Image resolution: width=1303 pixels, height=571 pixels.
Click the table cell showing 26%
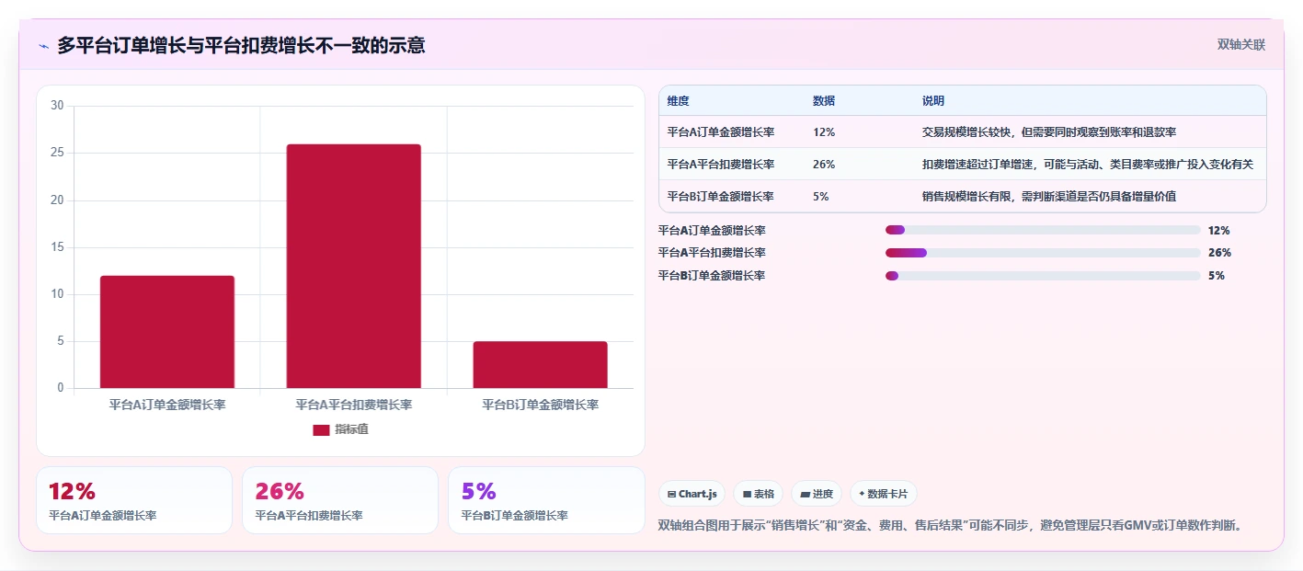[x=824, y=164]
